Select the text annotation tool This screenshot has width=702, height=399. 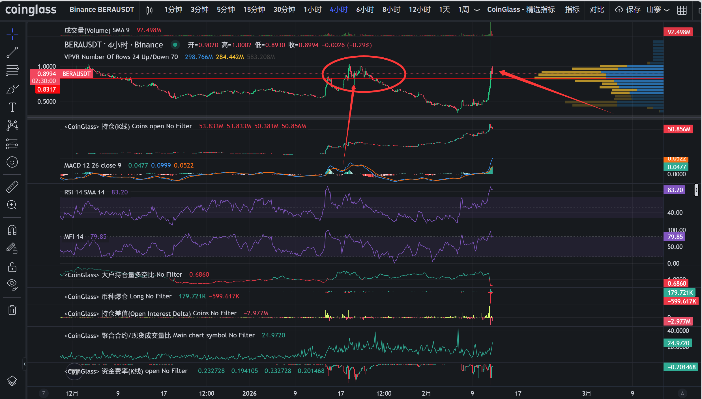(x=12, y=107)
